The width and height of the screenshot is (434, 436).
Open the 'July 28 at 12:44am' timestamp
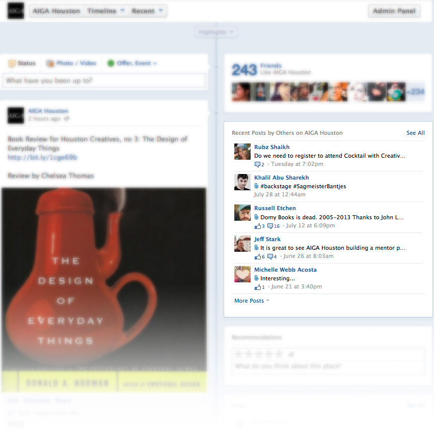(x=280, y=194)
